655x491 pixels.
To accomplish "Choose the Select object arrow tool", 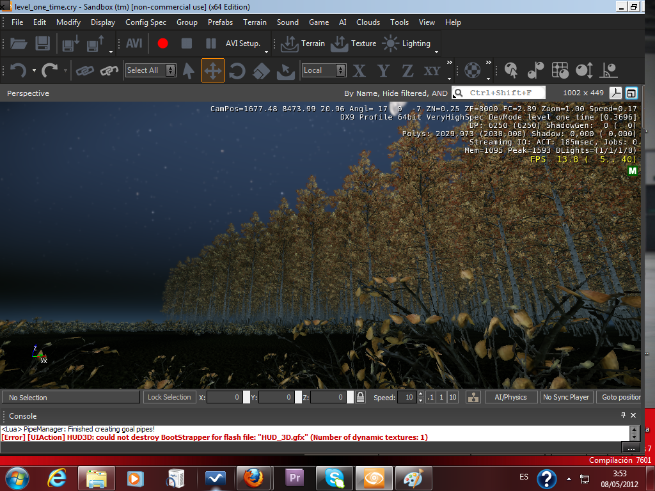I will (189, 70).
